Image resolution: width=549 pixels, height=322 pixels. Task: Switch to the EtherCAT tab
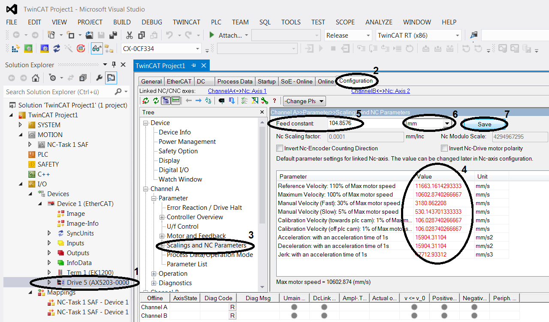(x=179, y=81)
